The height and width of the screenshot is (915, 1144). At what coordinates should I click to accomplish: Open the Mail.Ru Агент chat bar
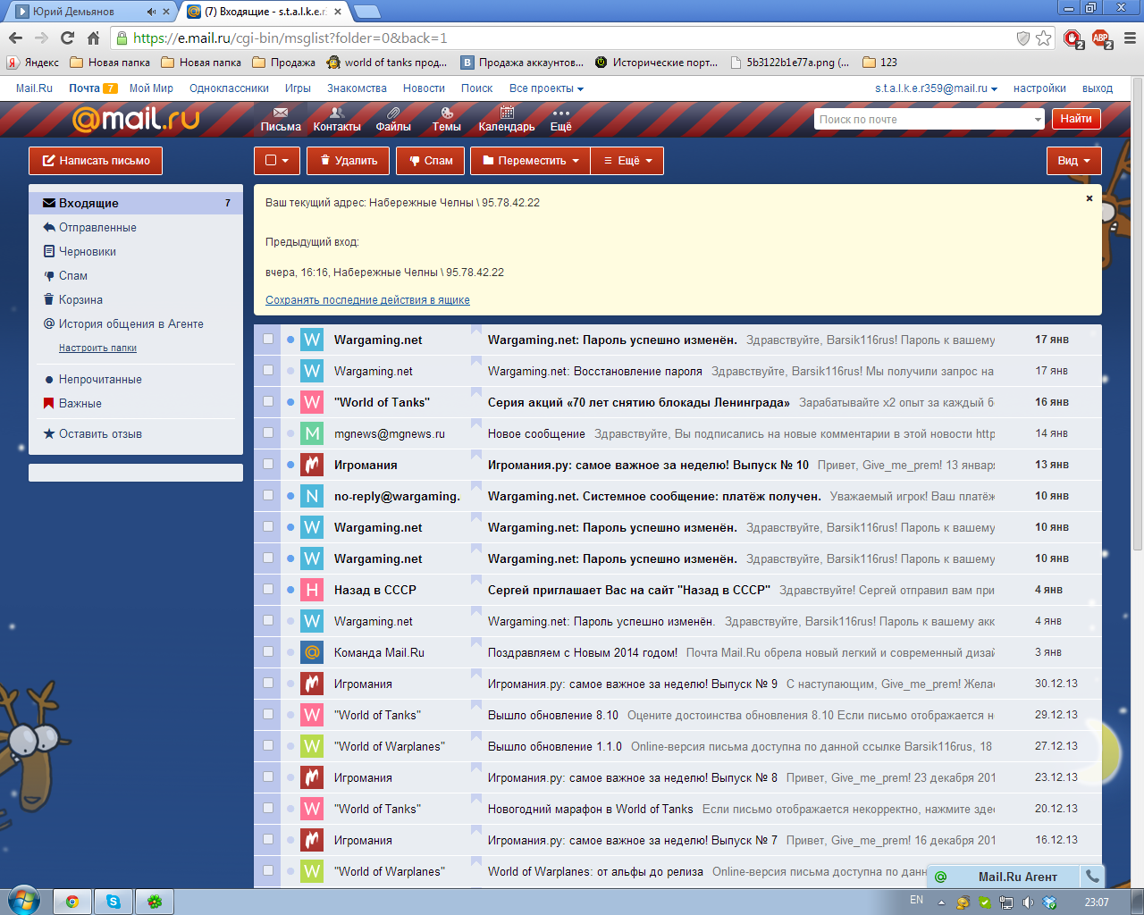pyautogui.click(x=1004, y=877)
